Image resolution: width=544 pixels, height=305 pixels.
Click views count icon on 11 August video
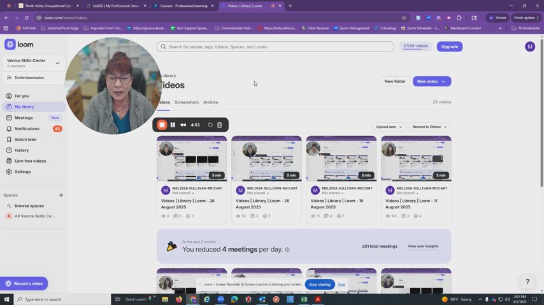coord(387,216)
